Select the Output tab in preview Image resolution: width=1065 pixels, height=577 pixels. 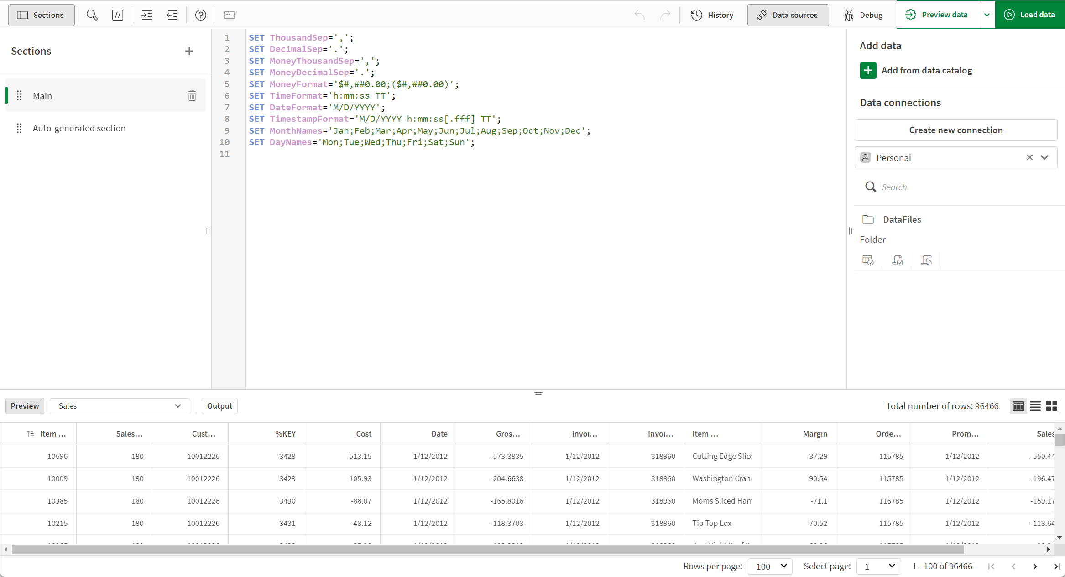[x=219, y=406]
